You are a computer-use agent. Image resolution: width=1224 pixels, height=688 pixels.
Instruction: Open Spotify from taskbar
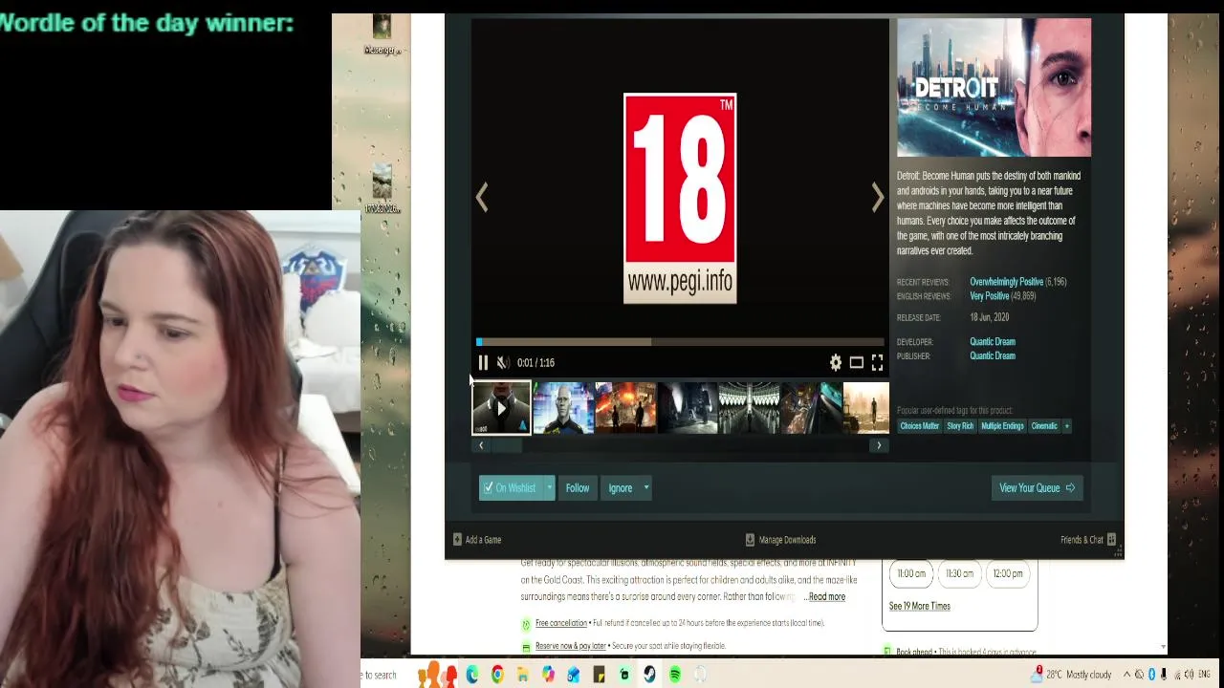[675, 675]
